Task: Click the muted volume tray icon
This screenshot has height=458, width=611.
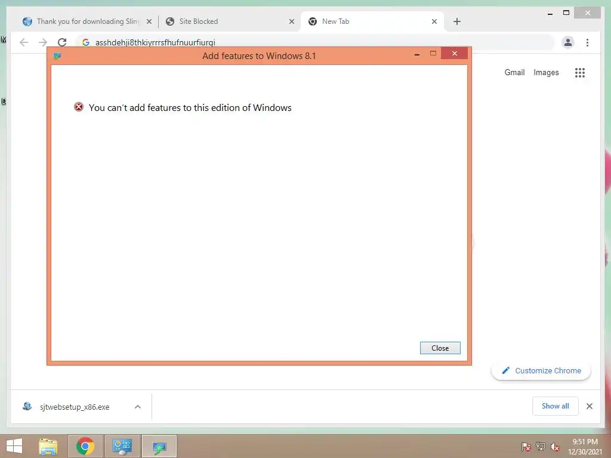Action: click(555, 446)
